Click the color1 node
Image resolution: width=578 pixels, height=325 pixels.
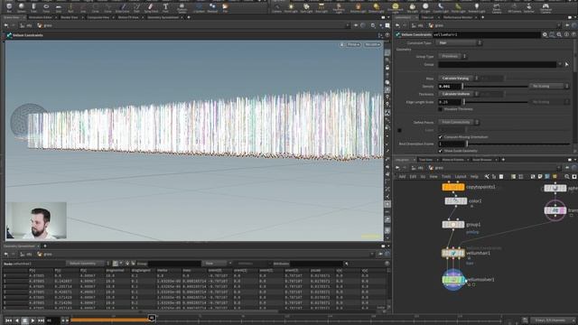point(455,201)
